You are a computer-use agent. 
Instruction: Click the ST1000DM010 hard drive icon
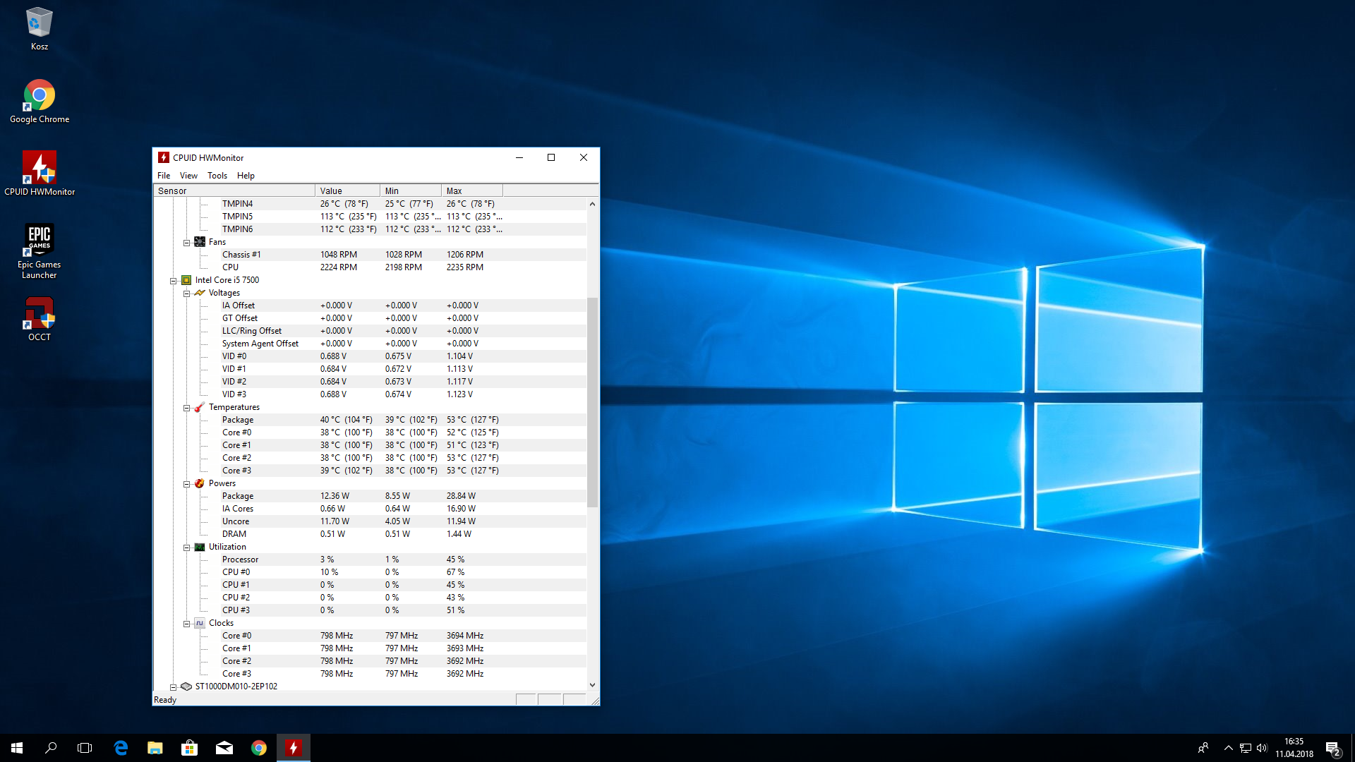(186, 687)
